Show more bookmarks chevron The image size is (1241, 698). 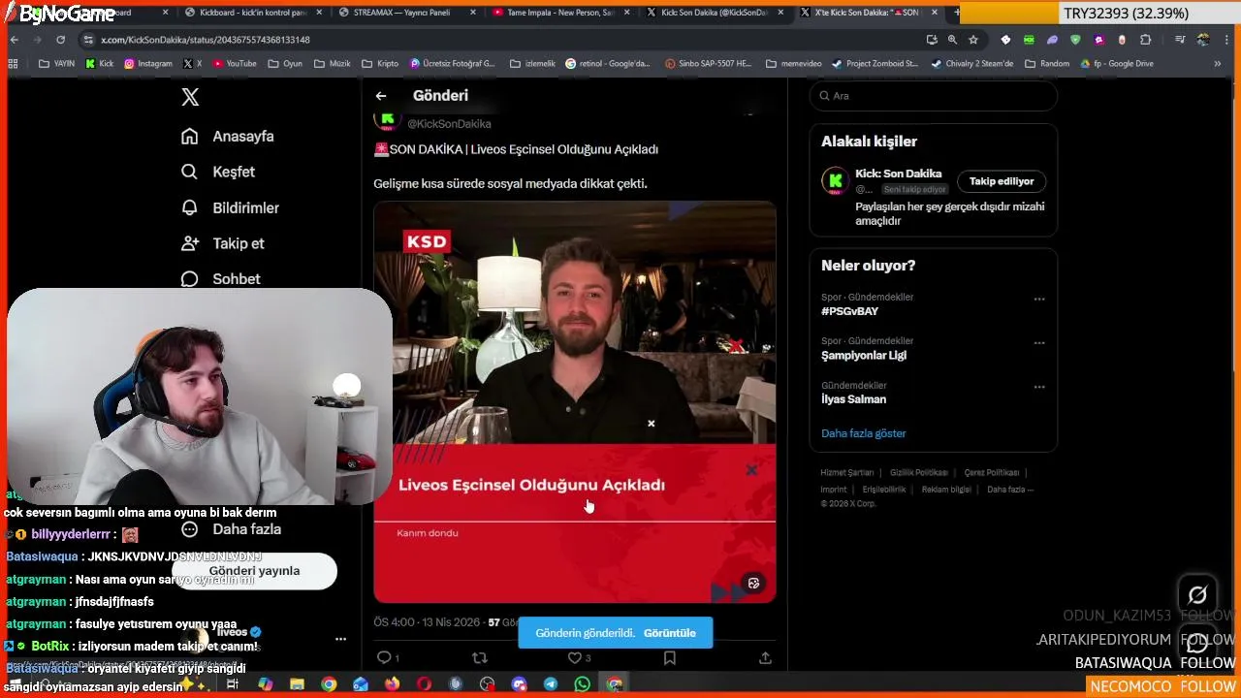[x=1218, y=64]
